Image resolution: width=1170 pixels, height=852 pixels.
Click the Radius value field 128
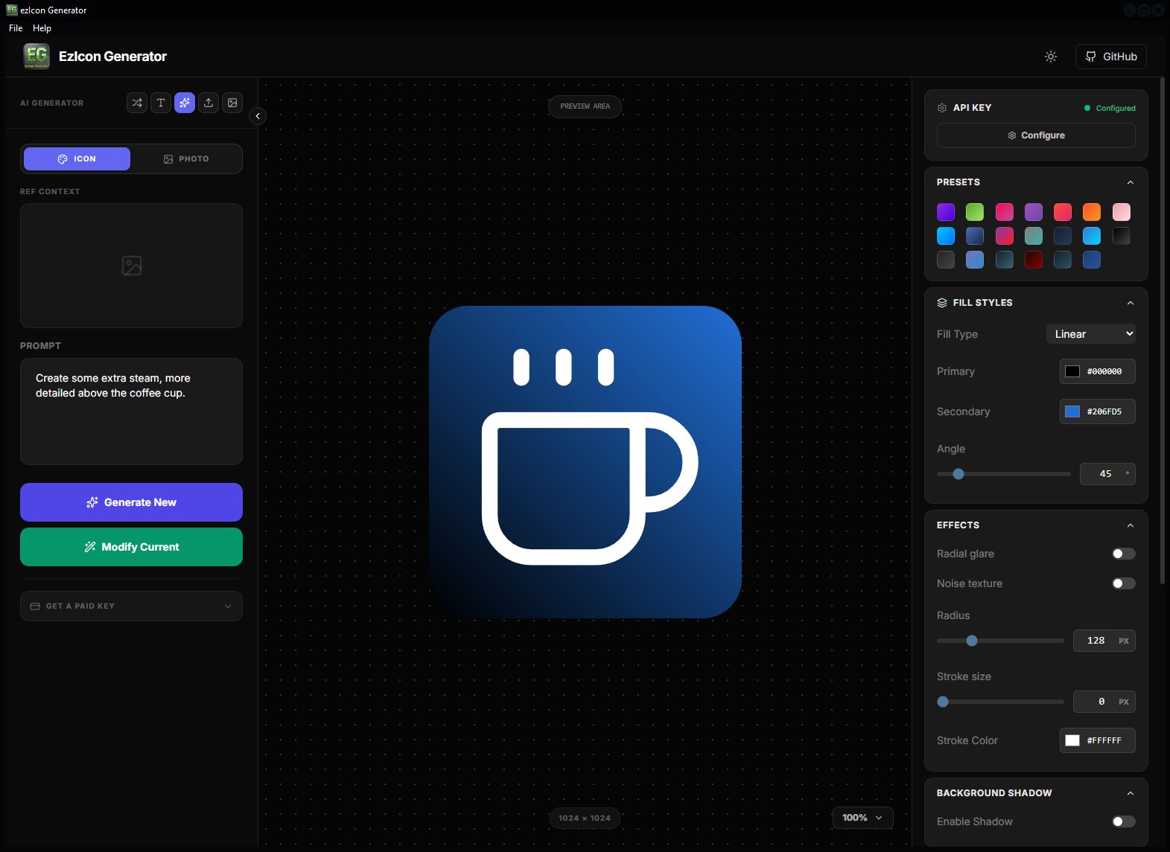[x=1104, y=641]
